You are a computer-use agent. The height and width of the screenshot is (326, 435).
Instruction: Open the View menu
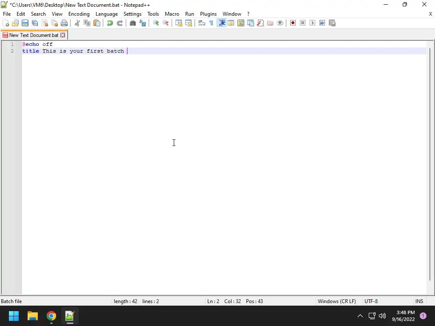pos(57,14)
